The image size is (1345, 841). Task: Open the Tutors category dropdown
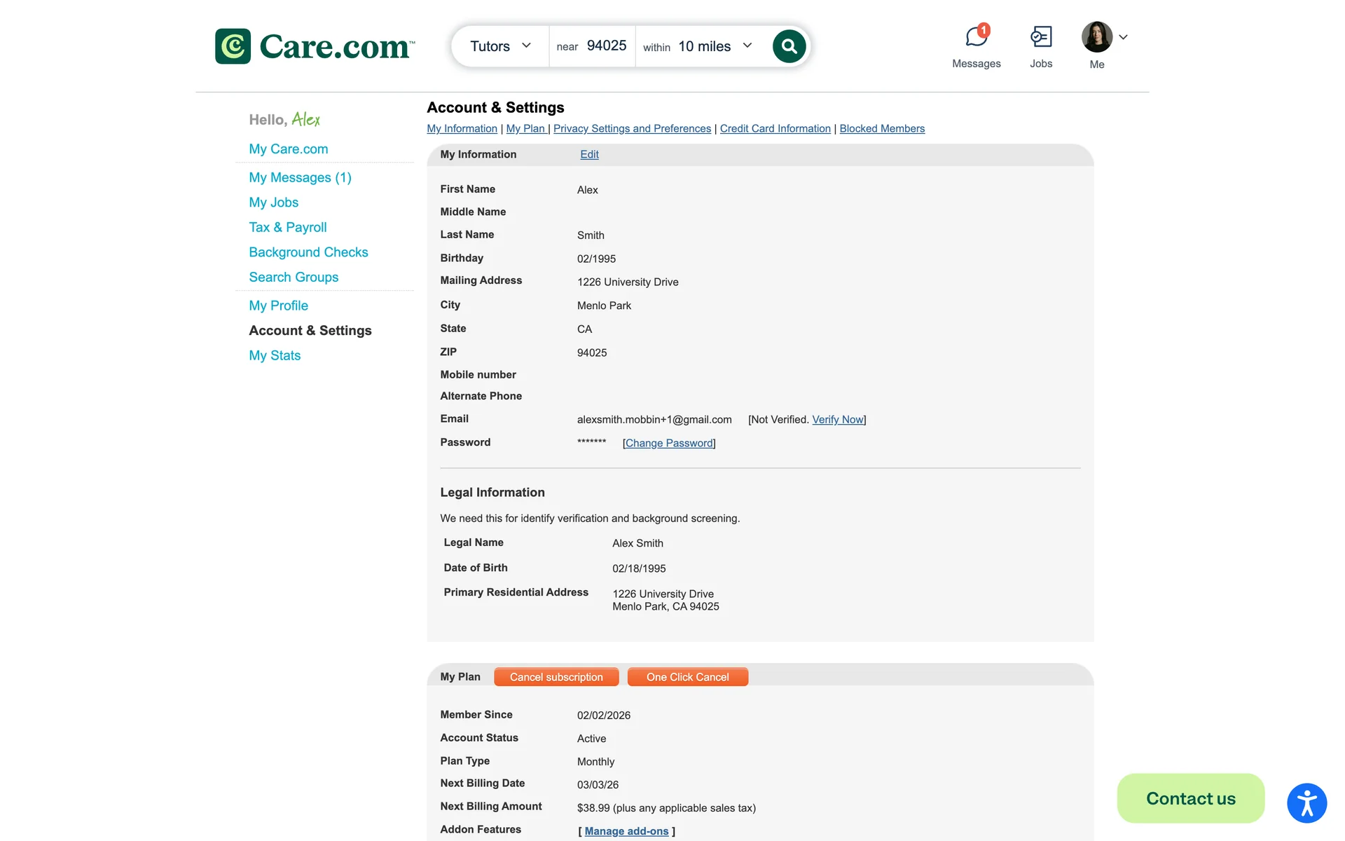tap(500, 46)
